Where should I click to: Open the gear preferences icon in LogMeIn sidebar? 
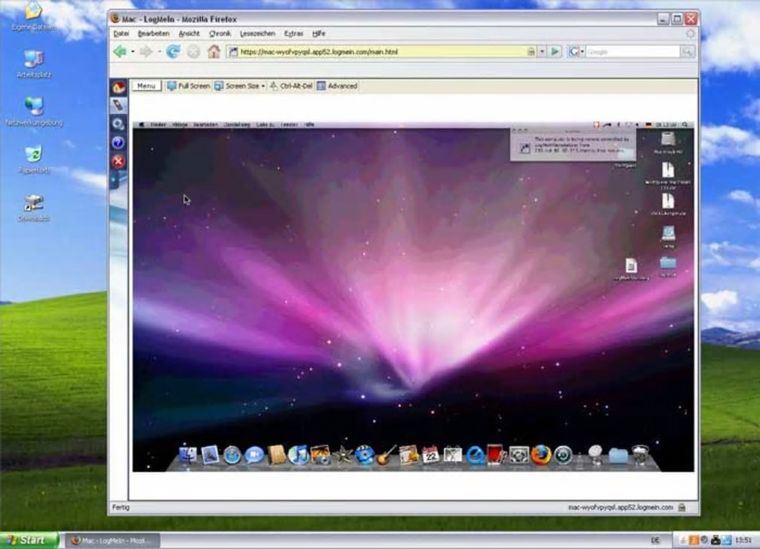(118, 124)
